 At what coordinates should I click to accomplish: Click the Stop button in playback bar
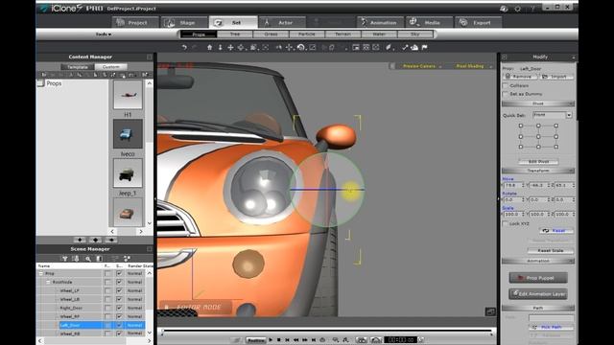(279, 340)
